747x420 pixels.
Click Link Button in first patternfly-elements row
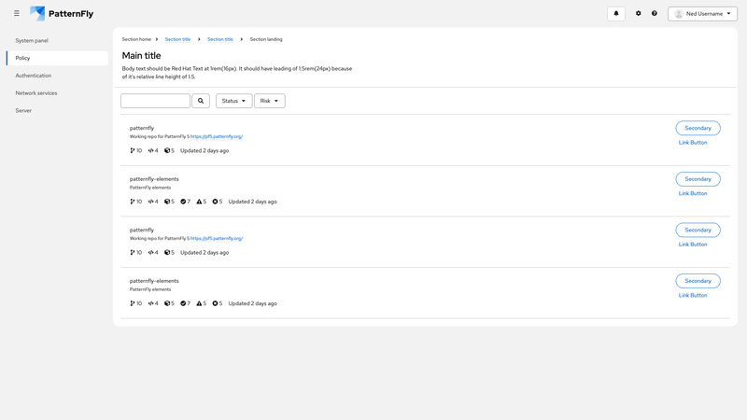pyautogui.click(x=693, y=193)
